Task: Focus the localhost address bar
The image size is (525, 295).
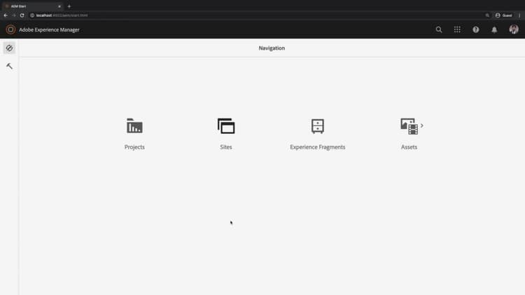Action: pos(258,15)
